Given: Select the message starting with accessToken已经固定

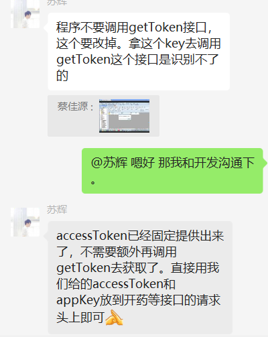Looking at the screenshot, I should 140,277.
